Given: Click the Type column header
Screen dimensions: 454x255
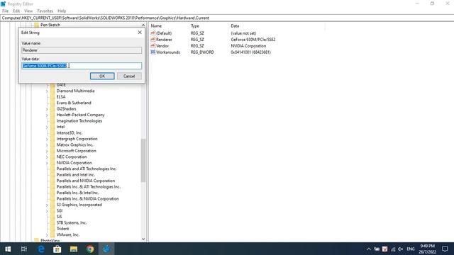Looking at the screenshot, I should (195, 26).
